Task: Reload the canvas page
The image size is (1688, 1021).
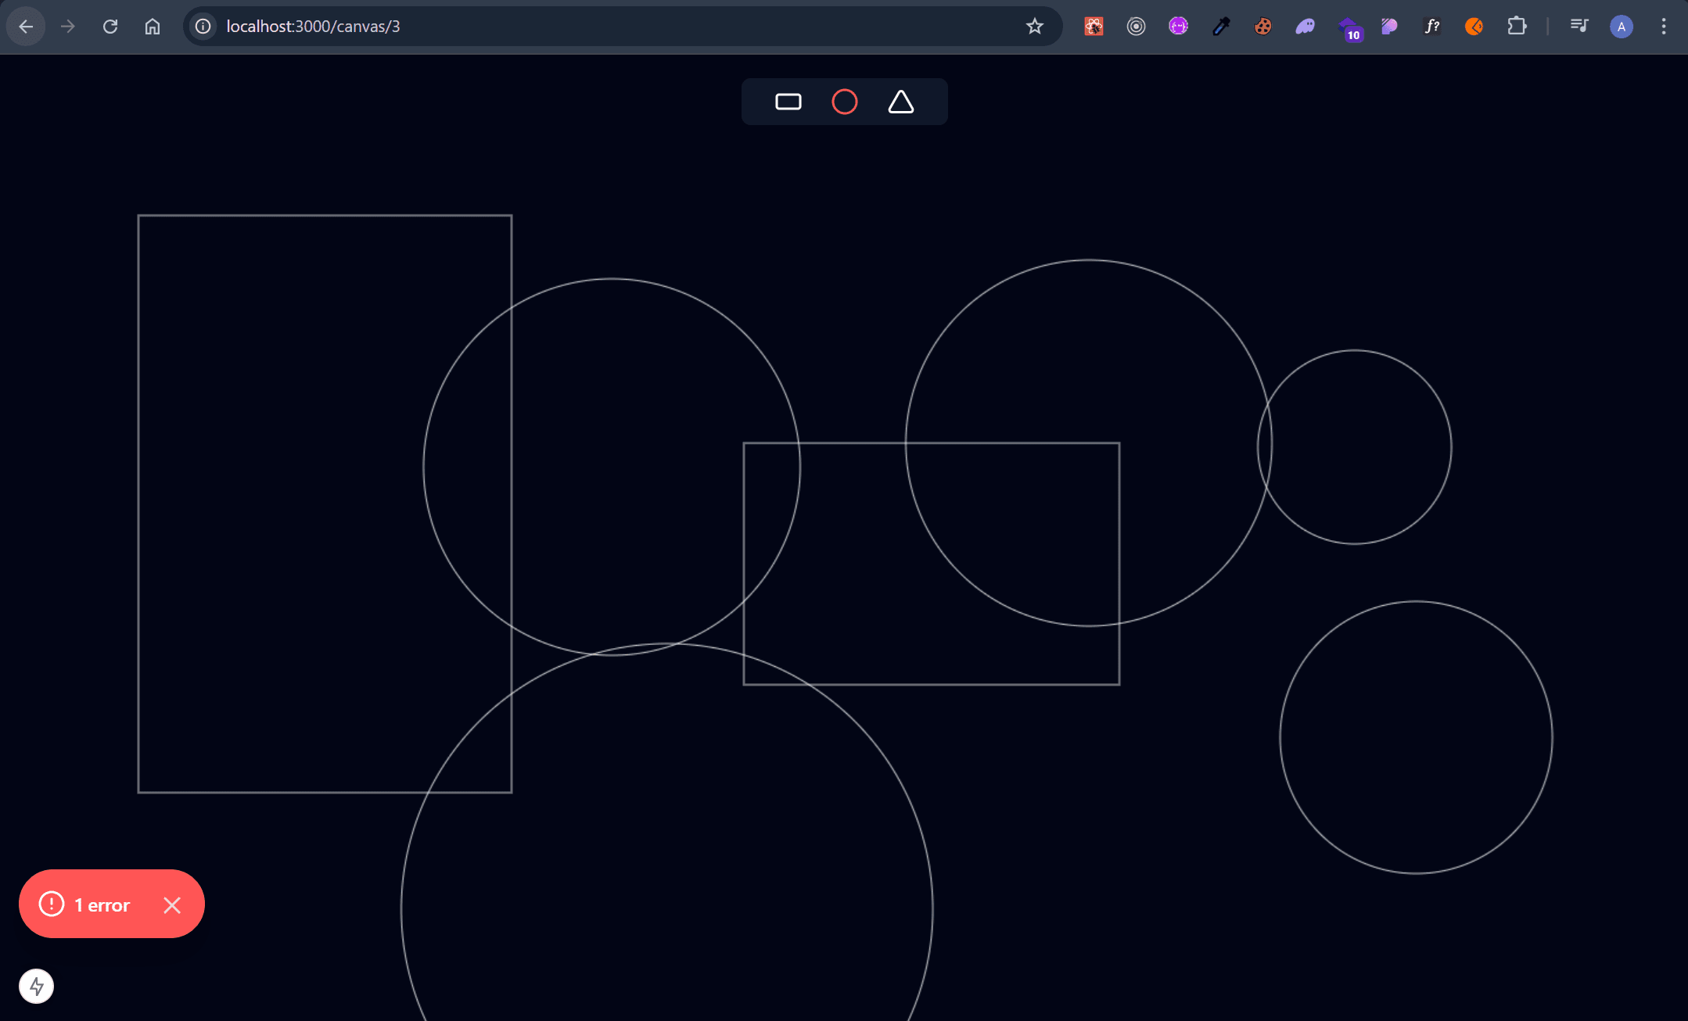Action: tap(110, 27)
